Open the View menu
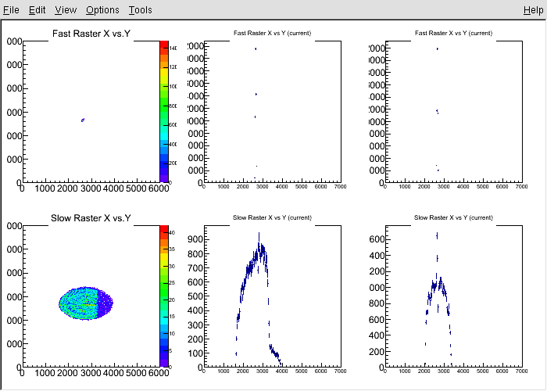 click(66, 9)
